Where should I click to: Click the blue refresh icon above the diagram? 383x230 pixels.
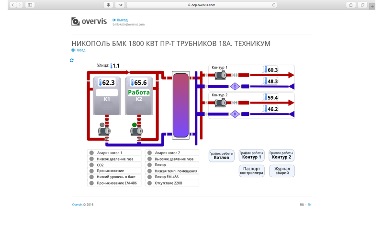click(72, 60)
